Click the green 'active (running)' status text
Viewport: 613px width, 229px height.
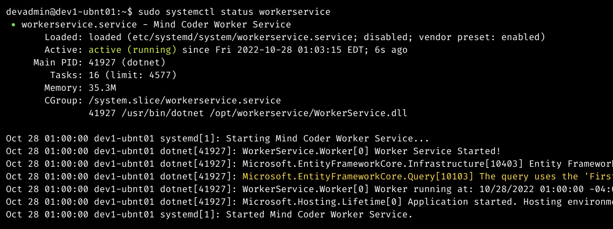(x=133, y=50)
